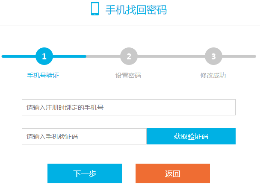Click the 手机找回密码 page title

click(x=136, y=9)
